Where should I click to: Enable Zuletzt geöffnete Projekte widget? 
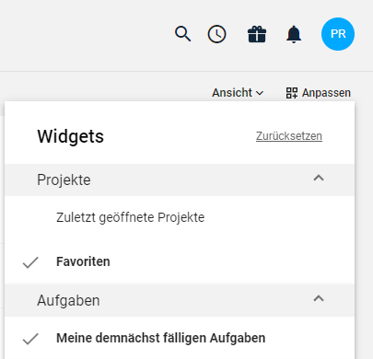(x=180, y=217)
